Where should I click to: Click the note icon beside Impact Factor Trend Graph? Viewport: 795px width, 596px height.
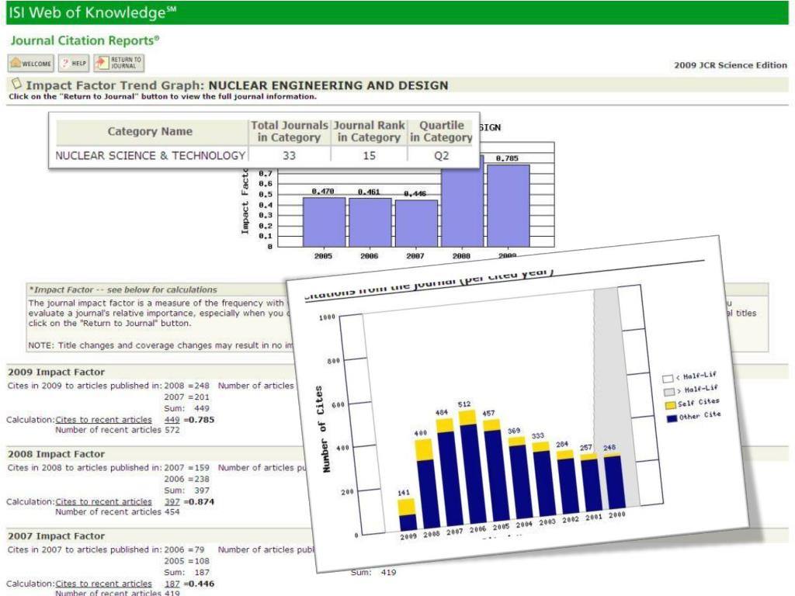point(17,83)
